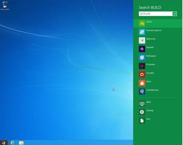Viewport: 183px width, 145px height.
Task: Open the Store shopping bag icon
Action: pyautogui.click(x=142, y=83)
